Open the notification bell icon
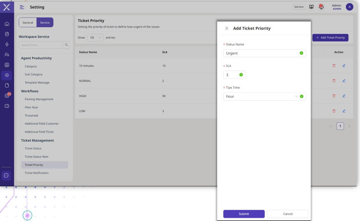 tap(321, 7)
